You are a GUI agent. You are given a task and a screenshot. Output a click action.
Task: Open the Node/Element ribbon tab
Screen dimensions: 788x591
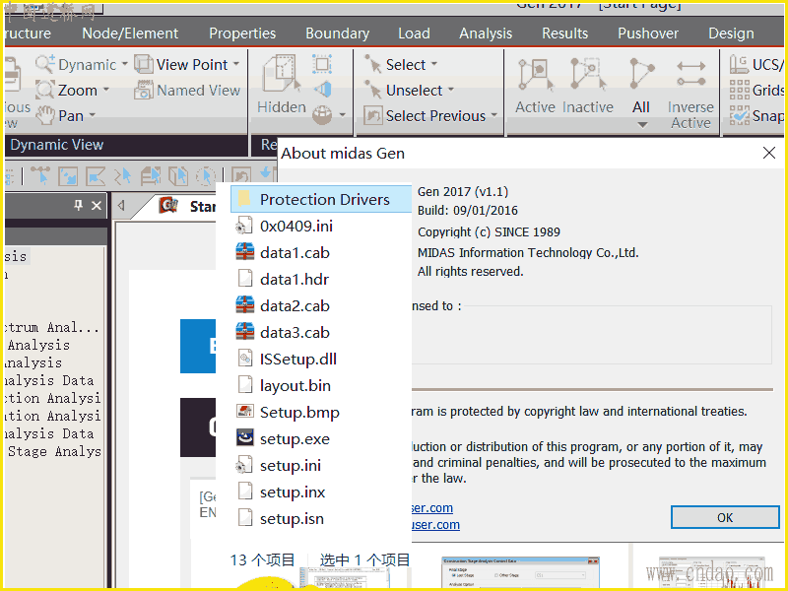click(130, 33)
